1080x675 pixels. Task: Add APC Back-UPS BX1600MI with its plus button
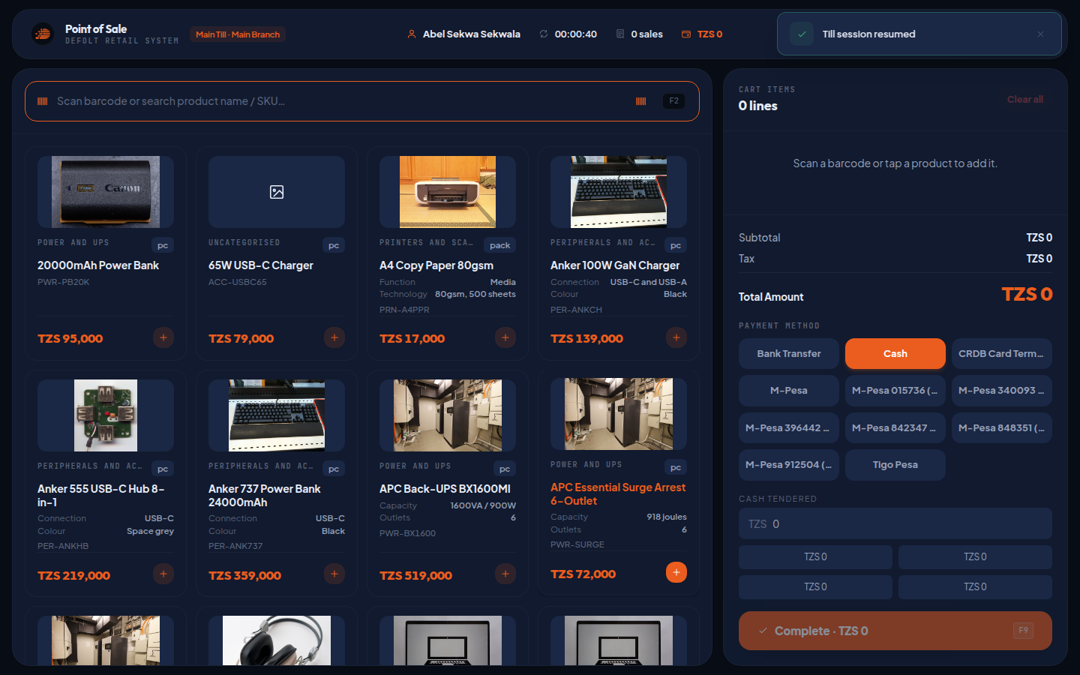pos(505,574)
